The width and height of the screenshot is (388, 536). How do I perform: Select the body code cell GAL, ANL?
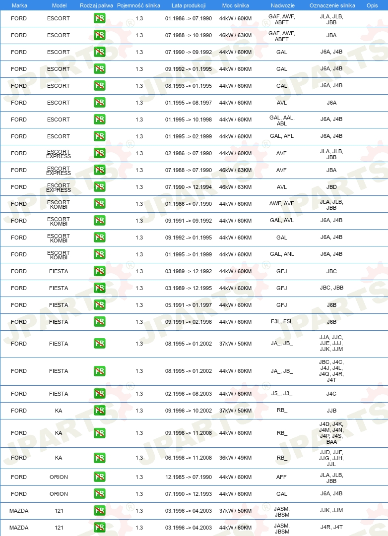(282, 254)
